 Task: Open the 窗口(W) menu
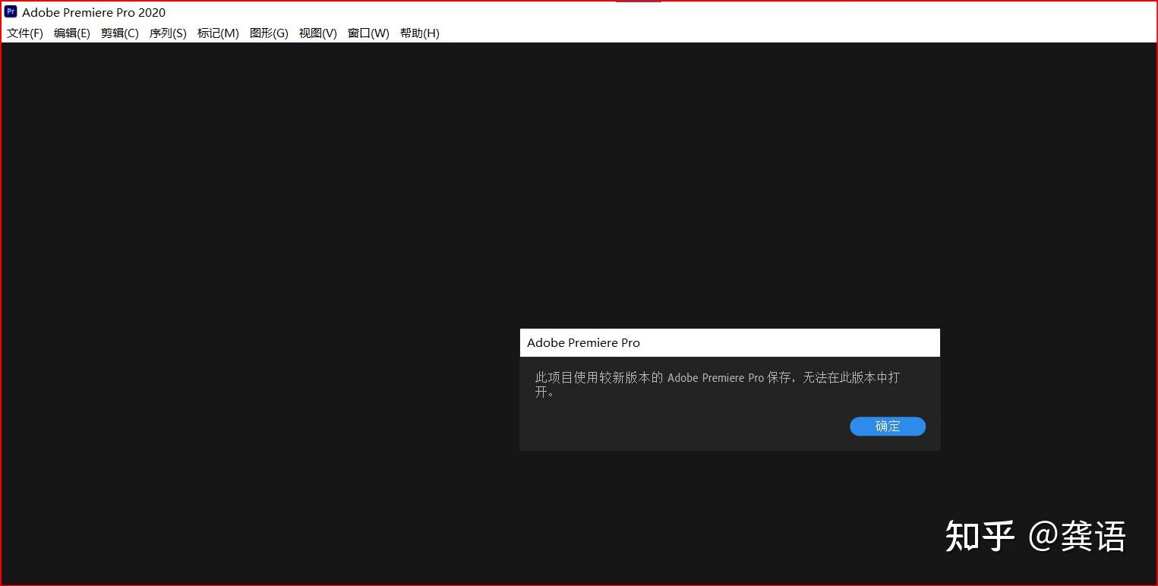[x=368, y=33]
